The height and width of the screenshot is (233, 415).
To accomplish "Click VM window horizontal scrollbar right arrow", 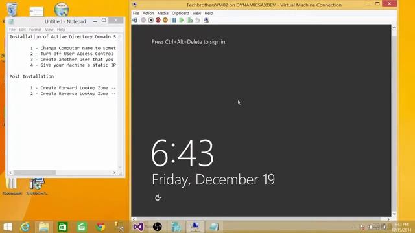I will pyautogui.click(x=388, y=219).
